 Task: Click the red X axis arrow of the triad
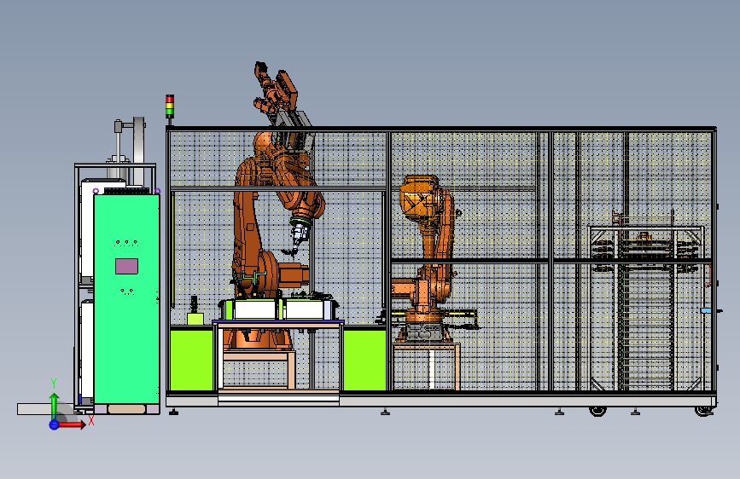[x=72, y=425]
